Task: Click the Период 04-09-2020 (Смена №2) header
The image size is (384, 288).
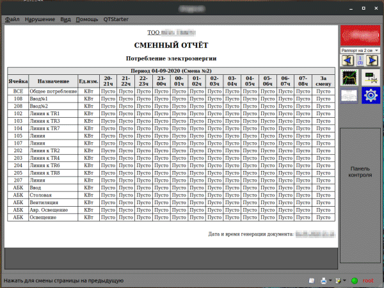Action: coord(171,71)
